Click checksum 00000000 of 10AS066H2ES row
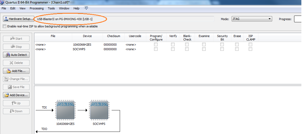 110,45
